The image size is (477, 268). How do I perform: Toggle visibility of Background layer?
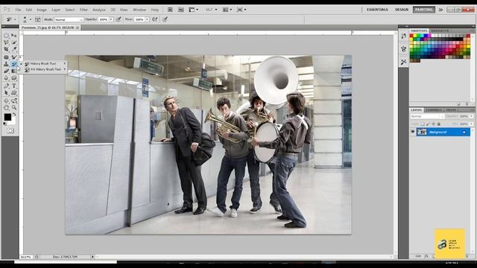(413, 132)
